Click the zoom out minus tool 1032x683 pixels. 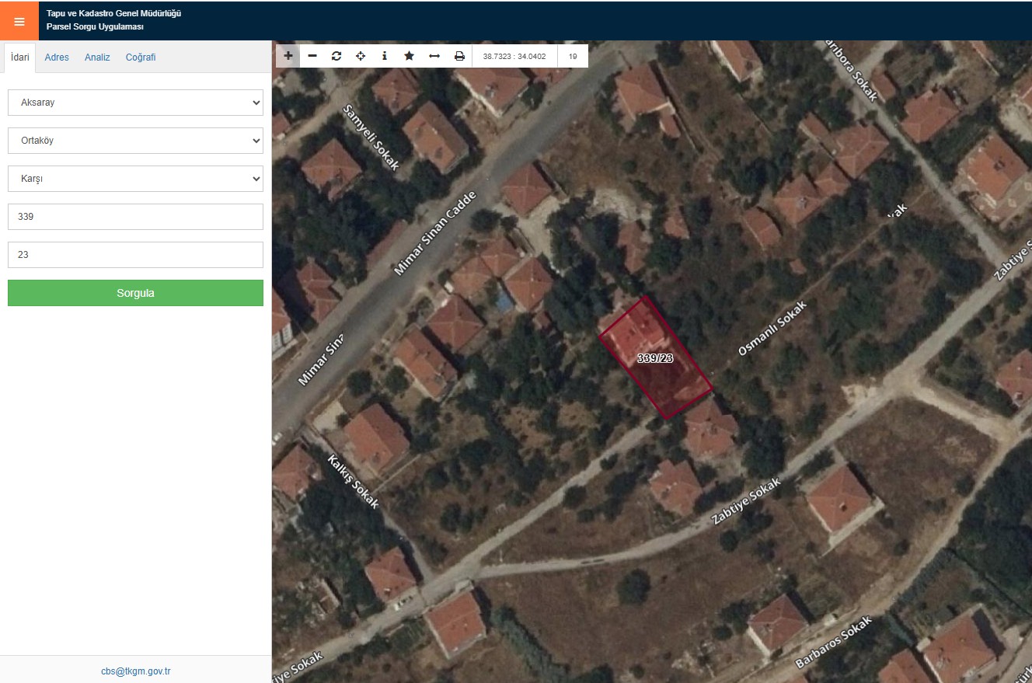[x=312, y=56]
